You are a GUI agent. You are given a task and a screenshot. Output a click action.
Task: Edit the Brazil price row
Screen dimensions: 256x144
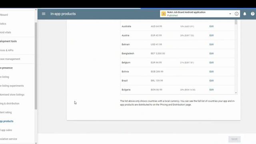[212, 81]
